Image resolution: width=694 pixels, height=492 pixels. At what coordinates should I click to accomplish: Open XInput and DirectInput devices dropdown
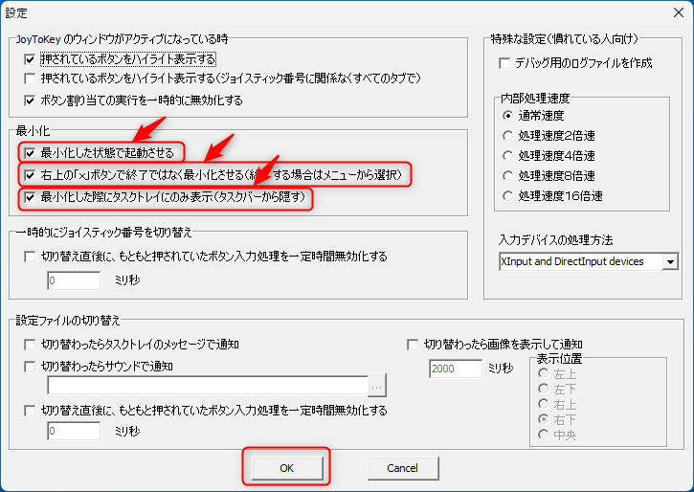click(x=669, y=261)
